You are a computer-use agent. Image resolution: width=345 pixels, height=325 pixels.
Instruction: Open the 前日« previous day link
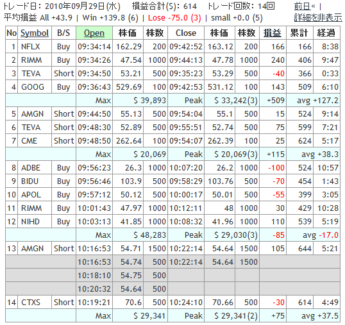305,6
